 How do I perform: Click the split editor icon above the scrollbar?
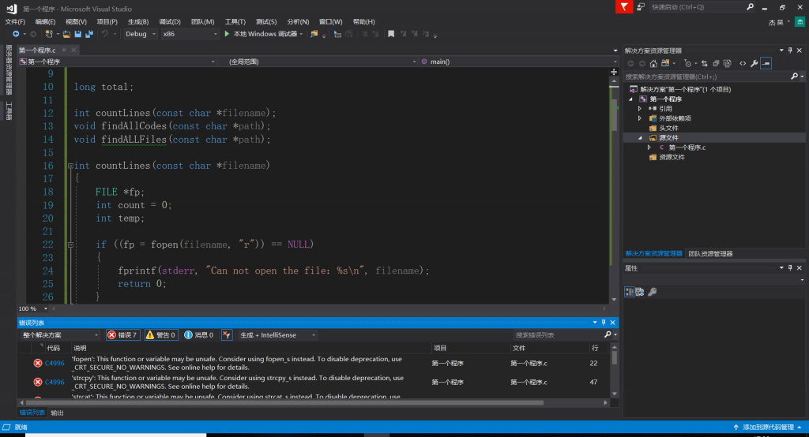pyautogui.click(x=614, y=72)
